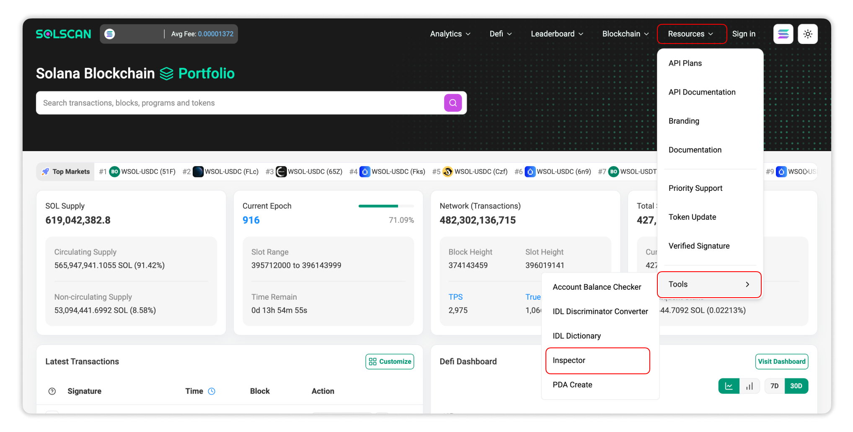The height and width of the screenshot is (432, 853).
Task: Click the Solscan logo
Action: [x=63, y=34]
